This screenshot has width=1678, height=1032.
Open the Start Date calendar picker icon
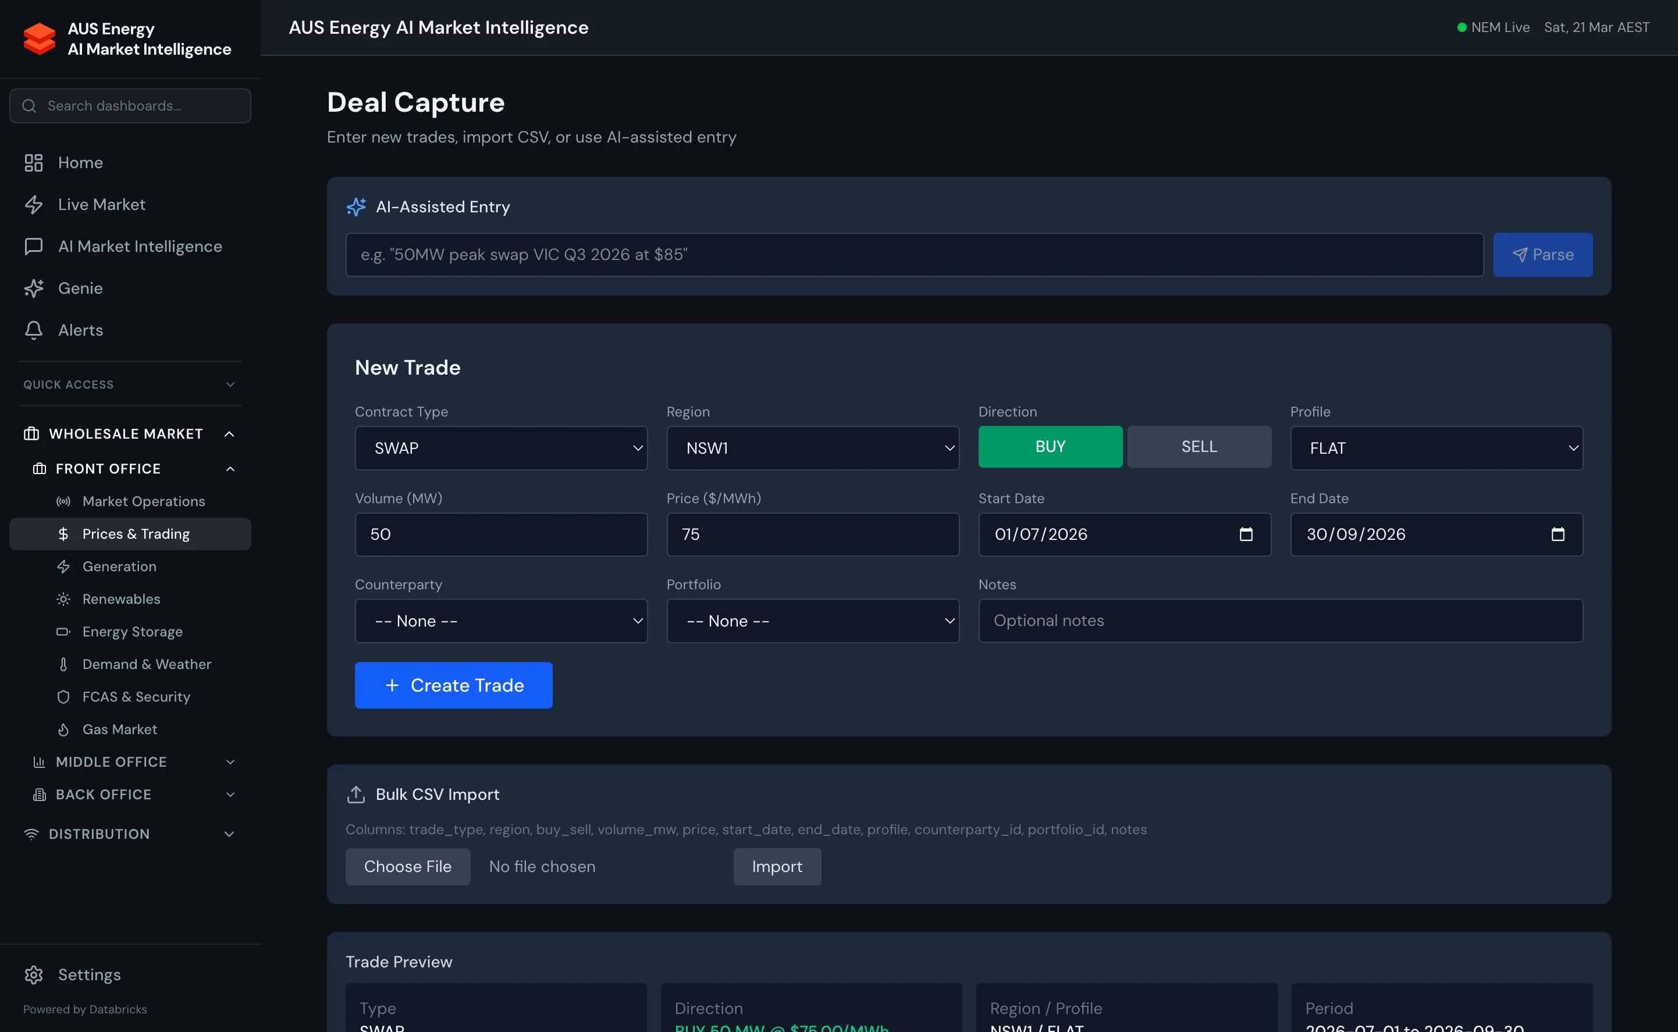tap(1246, 535)
